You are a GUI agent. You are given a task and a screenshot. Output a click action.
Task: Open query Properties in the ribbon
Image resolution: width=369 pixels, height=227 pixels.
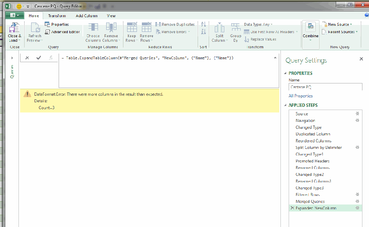click(x=57, y=25)
